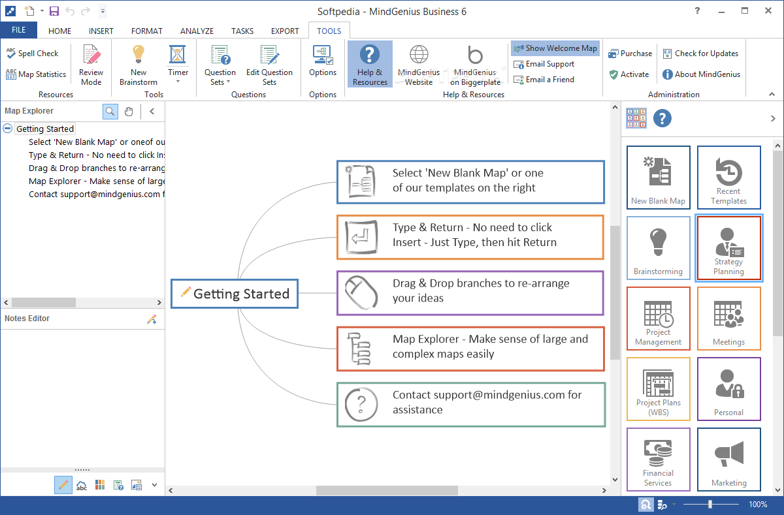Click the blue help icon in right pane
Viewport: 784px width, 515px height.
(x=662, y=118)
